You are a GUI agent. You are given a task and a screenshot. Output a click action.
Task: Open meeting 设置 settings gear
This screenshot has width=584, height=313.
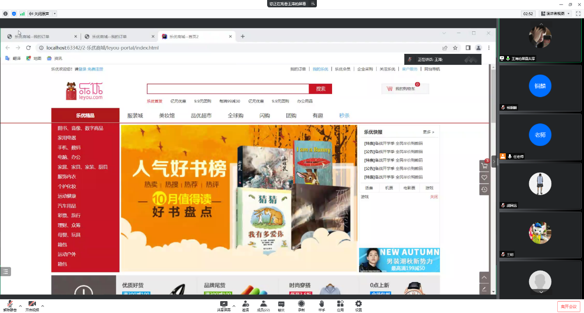(x=358, y=306)
